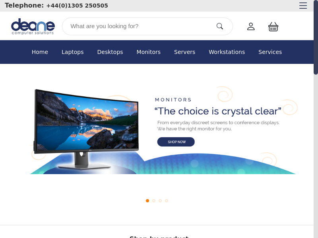Open the Workstations navigation item
Image resolution: width=318 pixels, height=238 pixels.
tap(227, 52)
